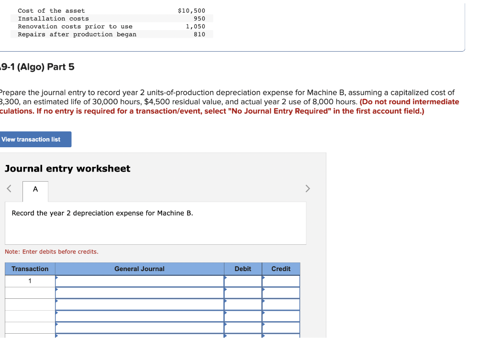Click the 'Renovation costs prior to use' label

click(75, 26)
